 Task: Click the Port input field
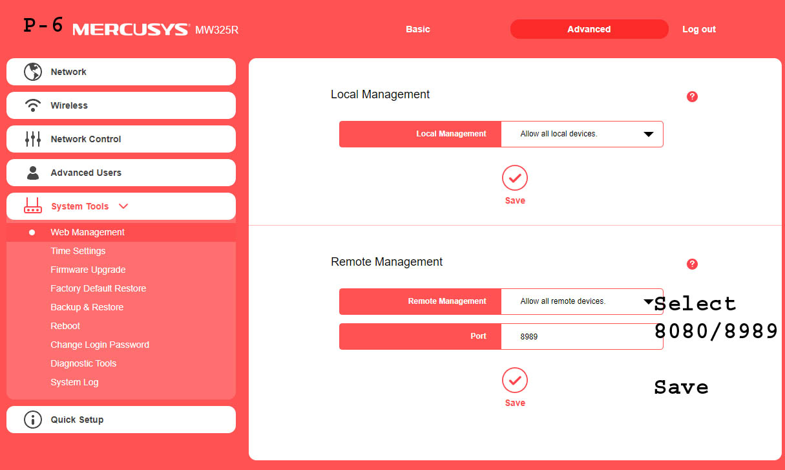(x=581, y=337)
